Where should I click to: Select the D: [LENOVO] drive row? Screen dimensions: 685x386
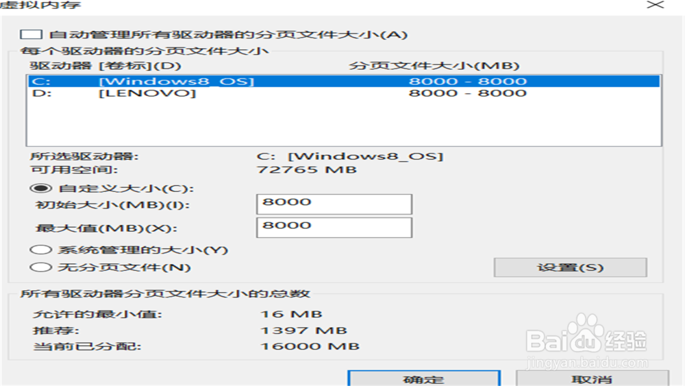click(344, 93)
